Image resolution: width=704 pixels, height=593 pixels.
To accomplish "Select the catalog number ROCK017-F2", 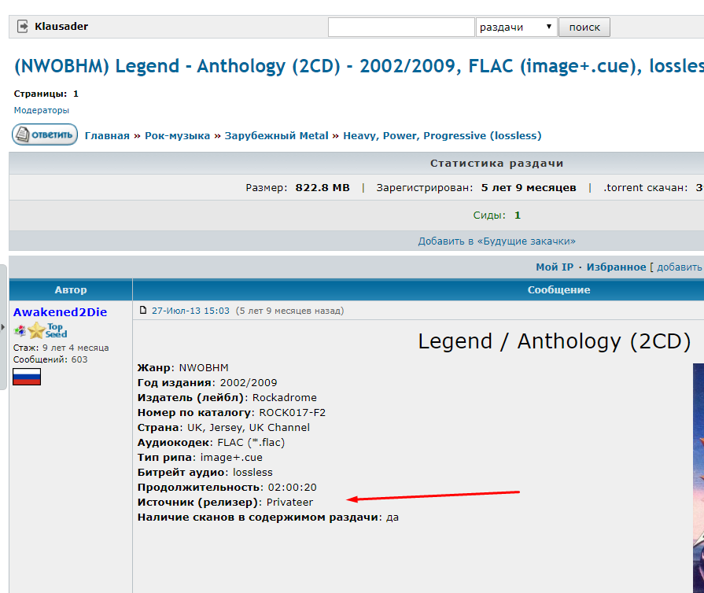I will click(x=293, y=413).
